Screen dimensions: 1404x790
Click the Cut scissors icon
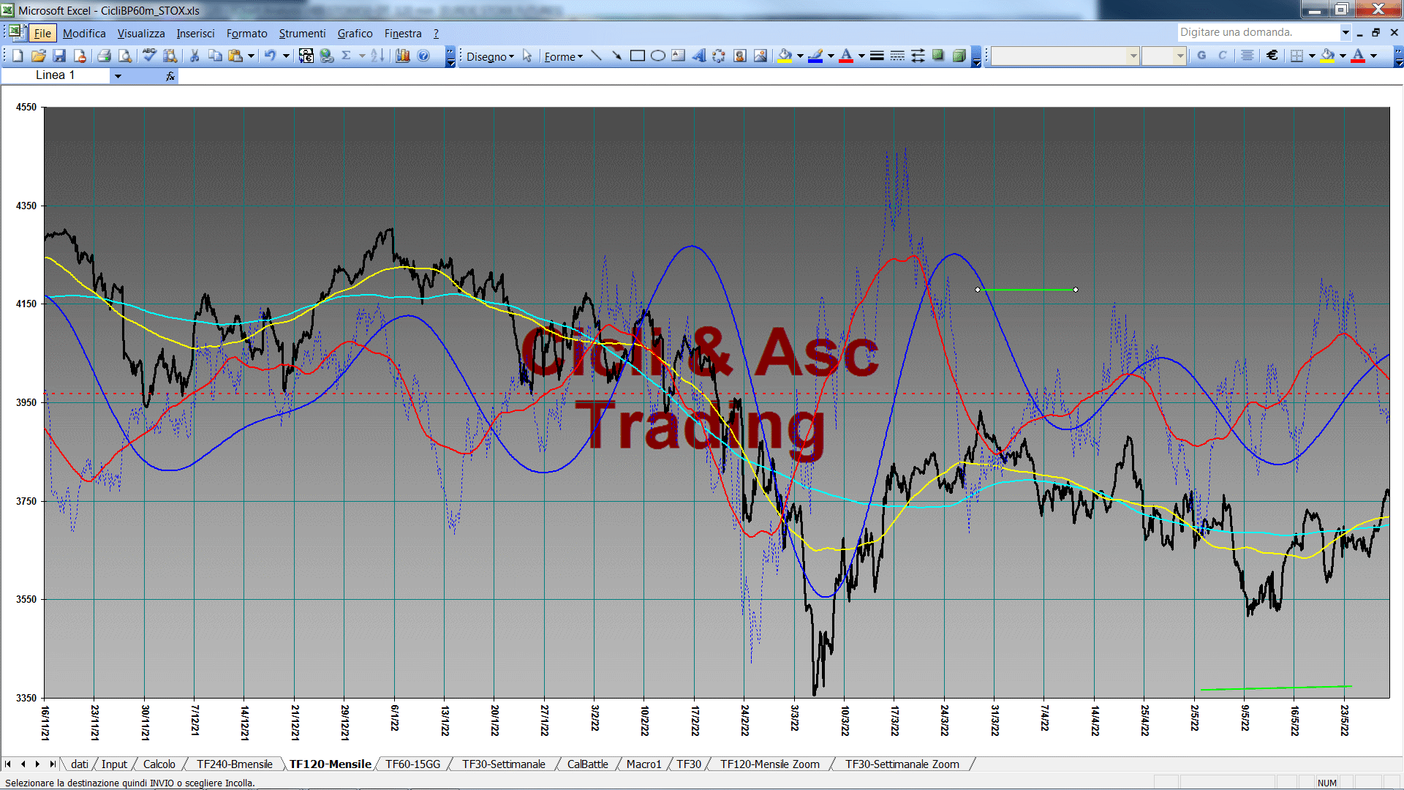point(195,56)
